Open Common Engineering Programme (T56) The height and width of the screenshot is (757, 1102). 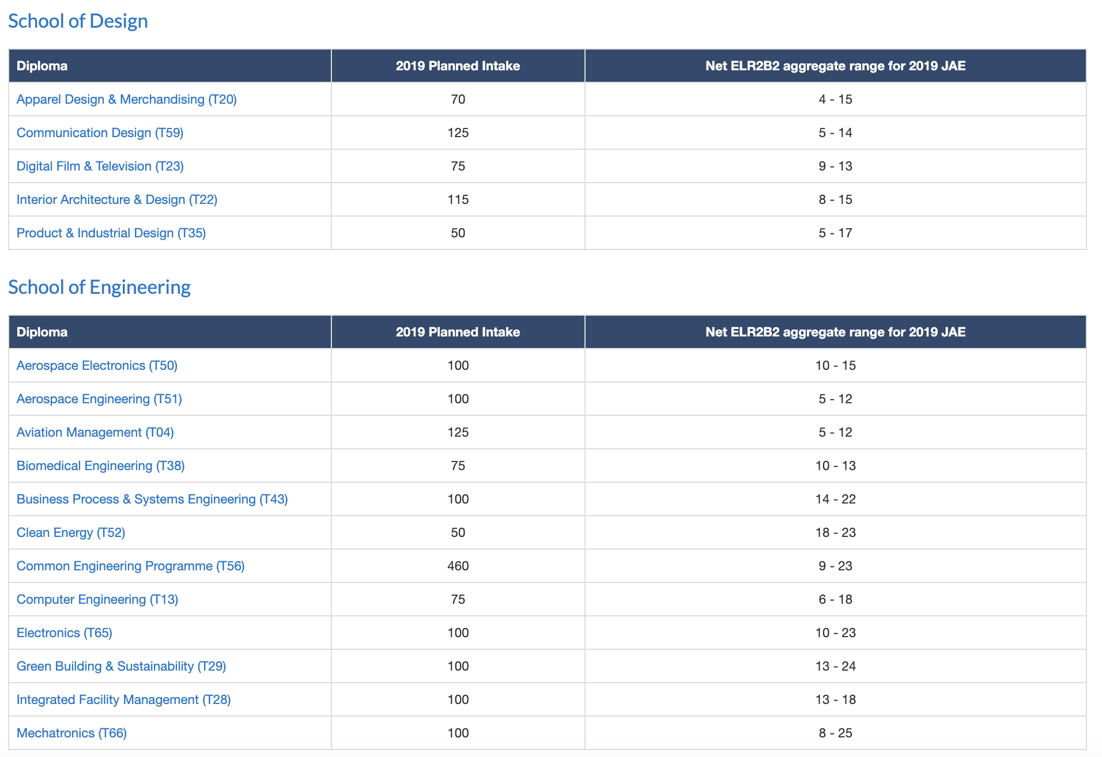(x=130, y=566)
